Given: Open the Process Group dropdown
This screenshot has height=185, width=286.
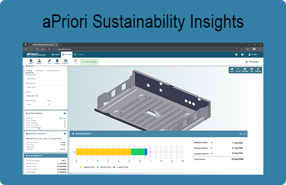Looking at the screenshot, I should tap(46, 79).
